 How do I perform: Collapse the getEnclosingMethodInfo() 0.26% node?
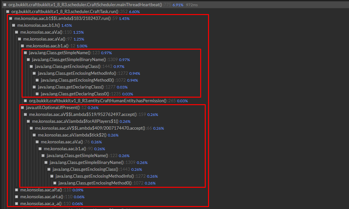pyautogui.click(x=52, y=176)
